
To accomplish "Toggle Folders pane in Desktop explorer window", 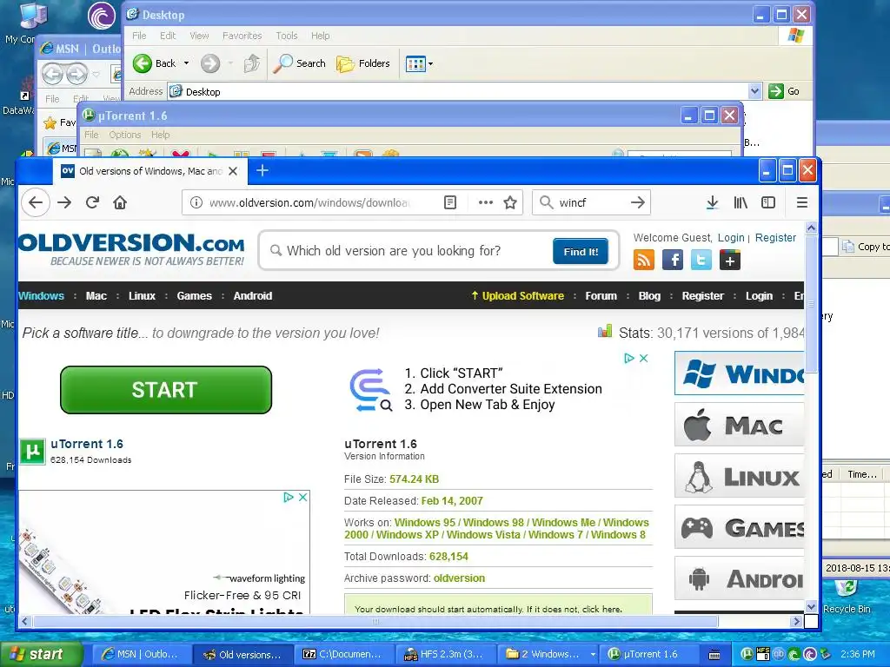I will click(x=363, y=63).
